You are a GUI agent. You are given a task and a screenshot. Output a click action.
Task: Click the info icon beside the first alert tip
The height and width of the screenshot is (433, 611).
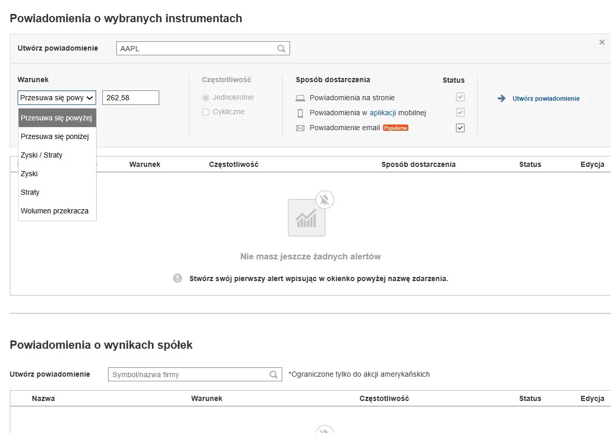pyautogui.click(x=177, y=278)
